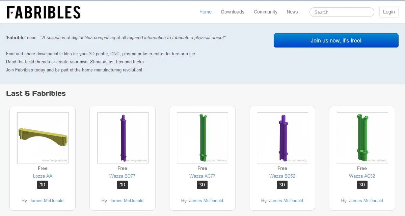This screenshot has width=405, height=216.
Task: Open the Wazza BD52 model thumbnail
Action: pyautogui.click(x=282, y=138)
